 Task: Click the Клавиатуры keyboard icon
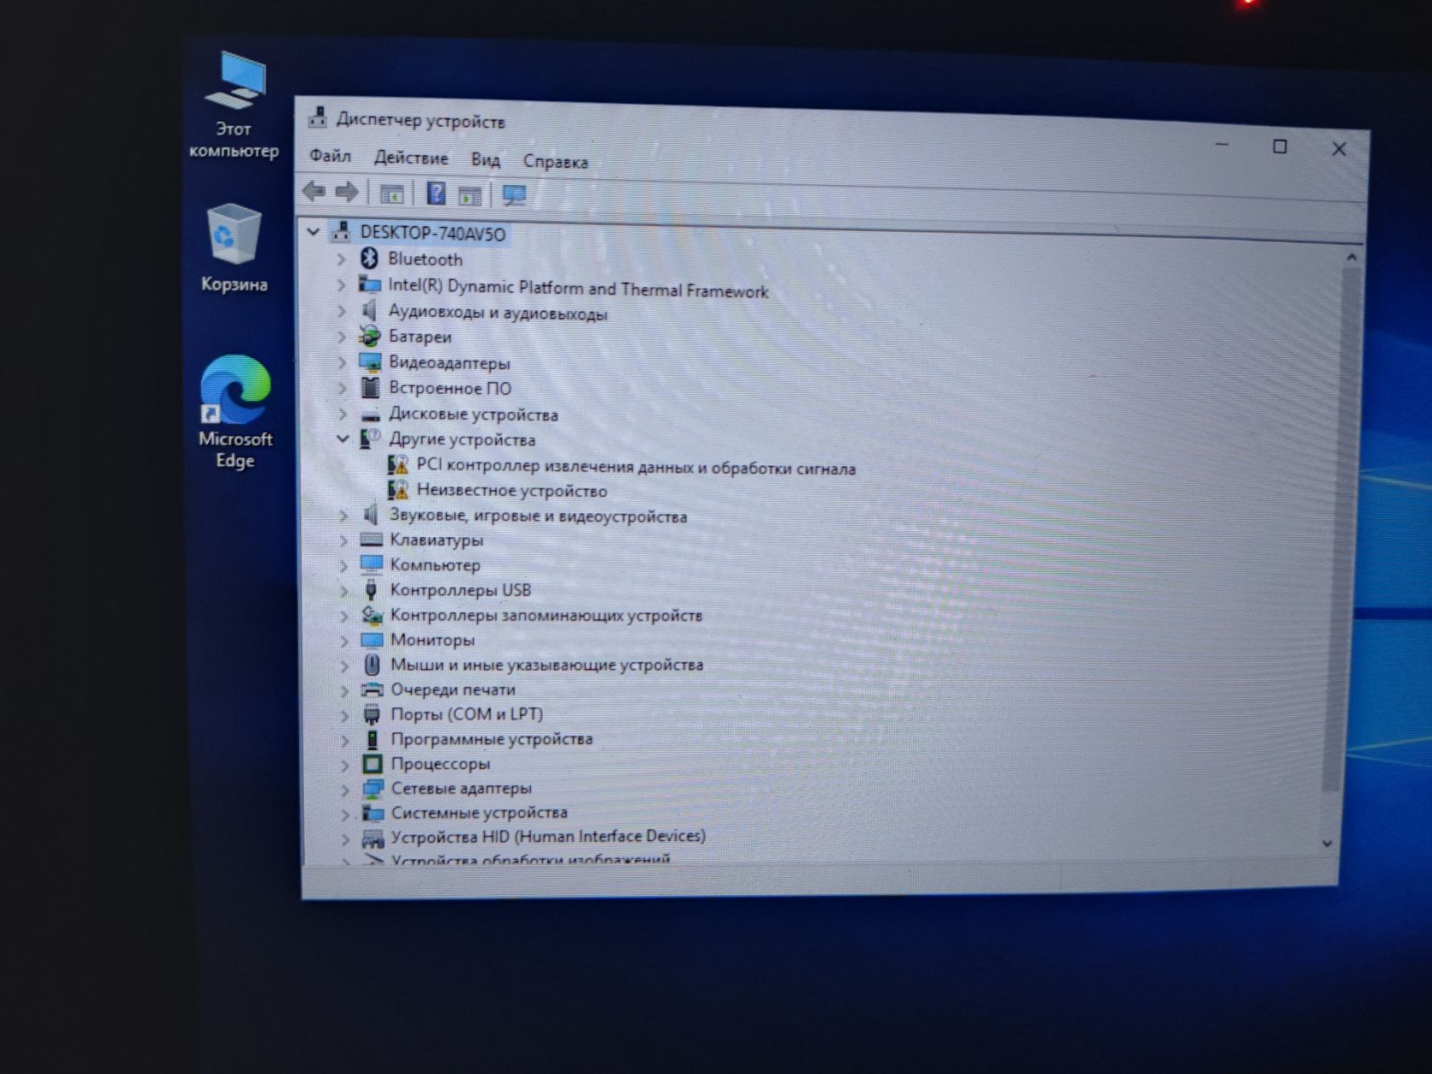pyautogui.click(x=371, y=540)
